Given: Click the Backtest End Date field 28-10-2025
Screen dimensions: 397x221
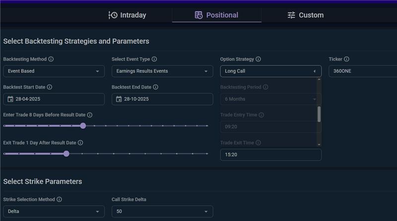Looking at the screenshot, I should tap(162, 99).
